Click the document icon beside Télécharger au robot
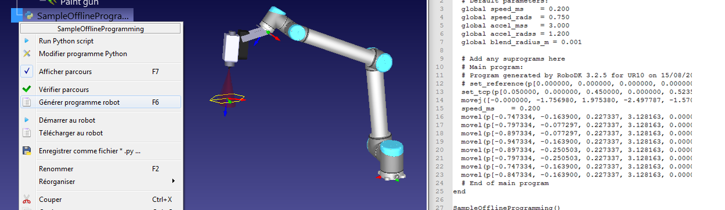 [x=27, y=133]
